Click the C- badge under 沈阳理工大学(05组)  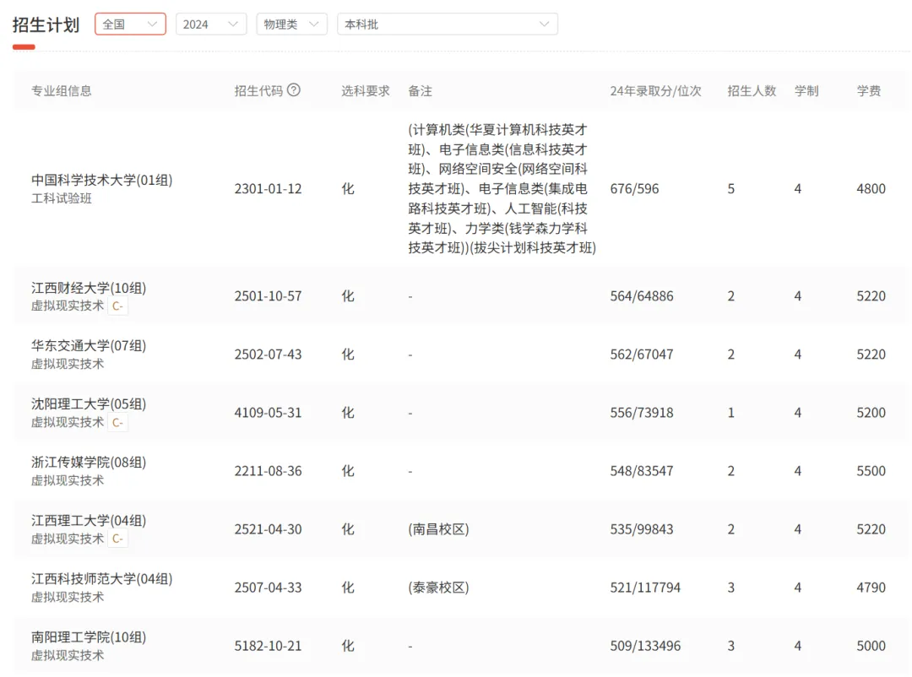[117, 423]
